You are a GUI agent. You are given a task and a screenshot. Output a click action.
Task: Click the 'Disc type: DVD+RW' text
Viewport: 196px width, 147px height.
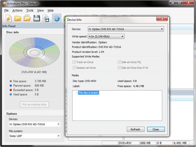tap(84, 81)
